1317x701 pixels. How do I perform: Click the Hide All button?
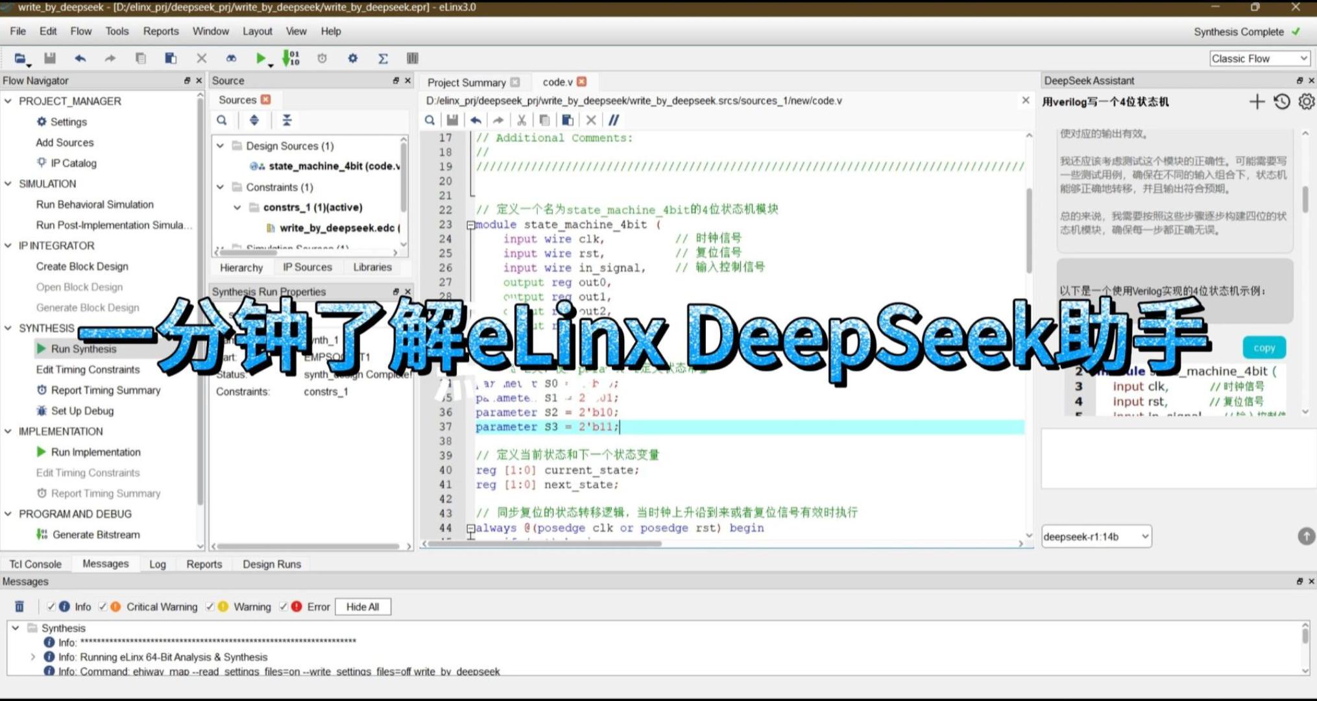[363, 606]
